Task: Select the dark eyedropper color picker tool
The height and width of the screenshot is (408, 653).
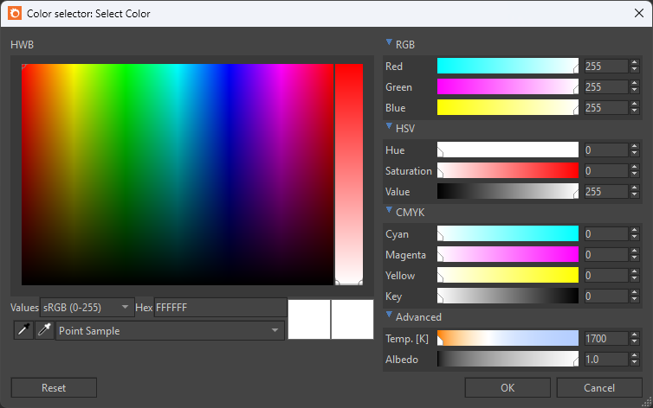Action: (23, 331)
